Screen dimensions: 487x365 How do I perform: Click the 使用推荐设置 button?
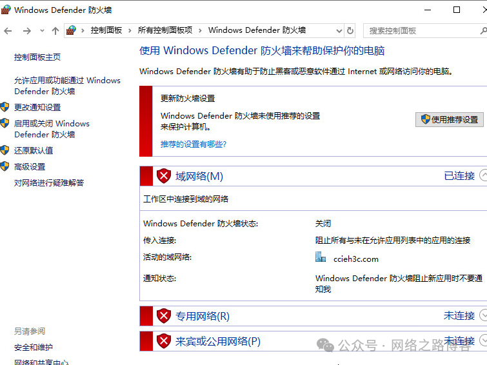(450, 119)
